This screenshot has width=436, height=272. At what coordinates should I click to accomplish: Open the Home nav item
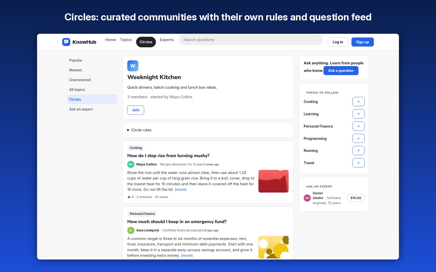point(111,40)
